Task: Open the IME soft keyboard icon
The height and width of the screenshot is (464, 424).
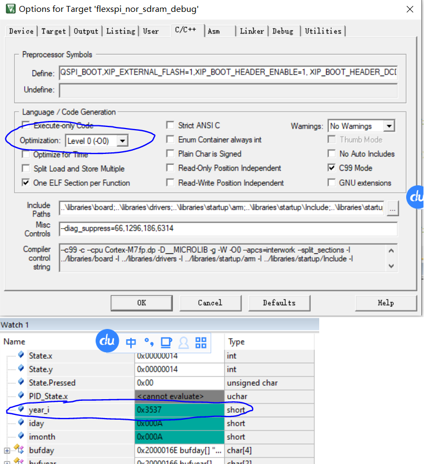Action: 166,342
